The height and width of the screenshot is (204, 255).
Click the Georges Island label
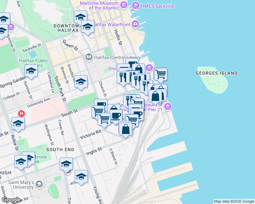[x=216, y=73]
